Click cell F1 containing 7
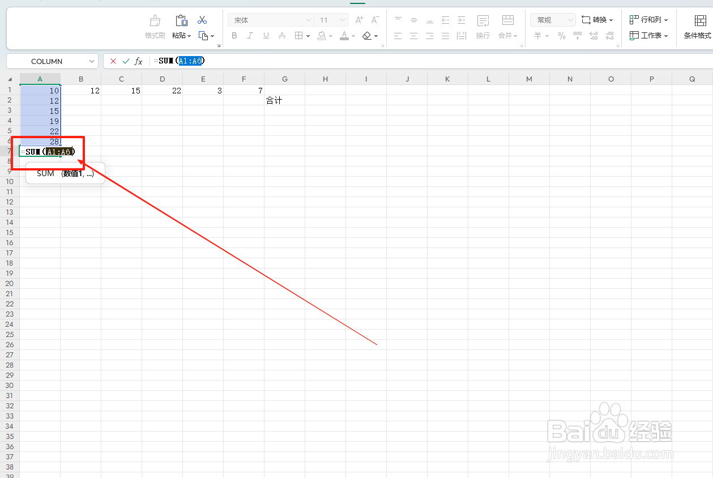 (244, 90)
